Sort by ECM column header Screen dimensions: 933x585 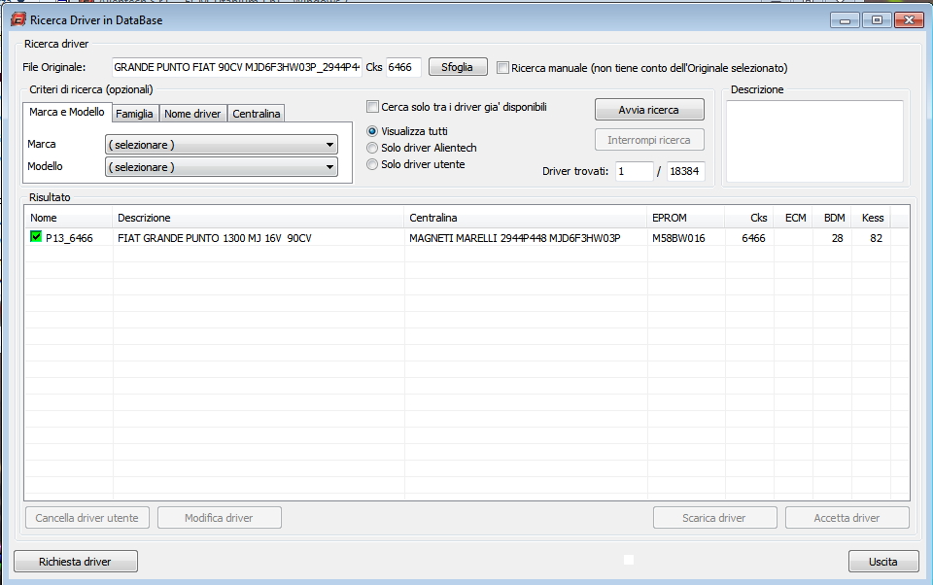coord(793,218)
